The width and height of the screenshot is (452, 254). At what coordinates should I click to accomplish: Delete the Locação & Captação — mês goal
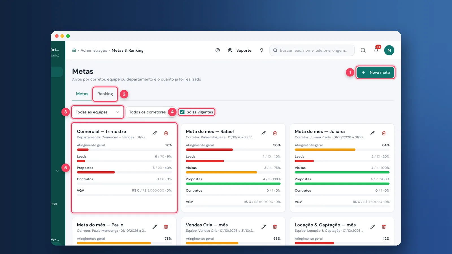384,227
